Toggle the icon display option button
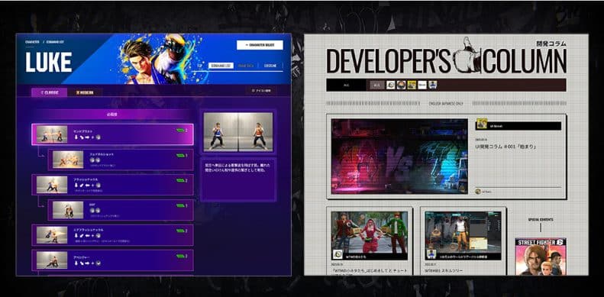Screen dimensions: 604x297 pyautogui.click(x=261, y=91)
